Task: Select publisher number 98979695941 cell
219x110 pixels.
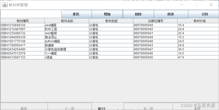Action: click(156, 33)
